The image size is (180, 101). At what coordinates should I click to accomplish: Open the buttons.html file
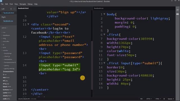8,90
